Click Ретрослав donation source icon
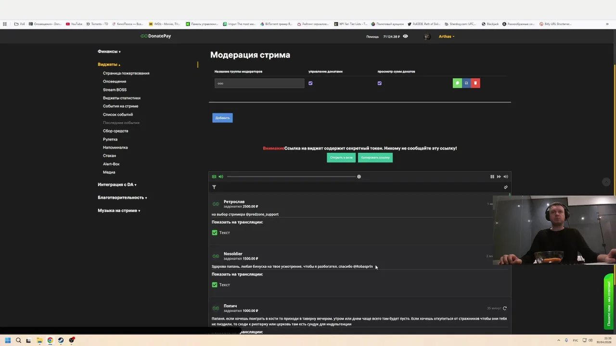The image size is (616, 346). tap(216, 204)
